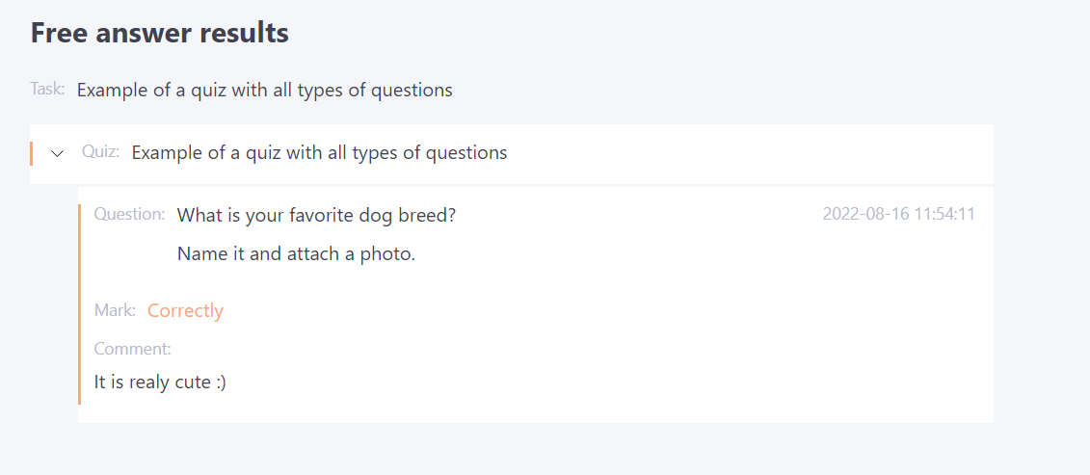This screenshot has width=1090, height=475.
Task: Click the orange bar left of the question
Action: coord(80,303)
